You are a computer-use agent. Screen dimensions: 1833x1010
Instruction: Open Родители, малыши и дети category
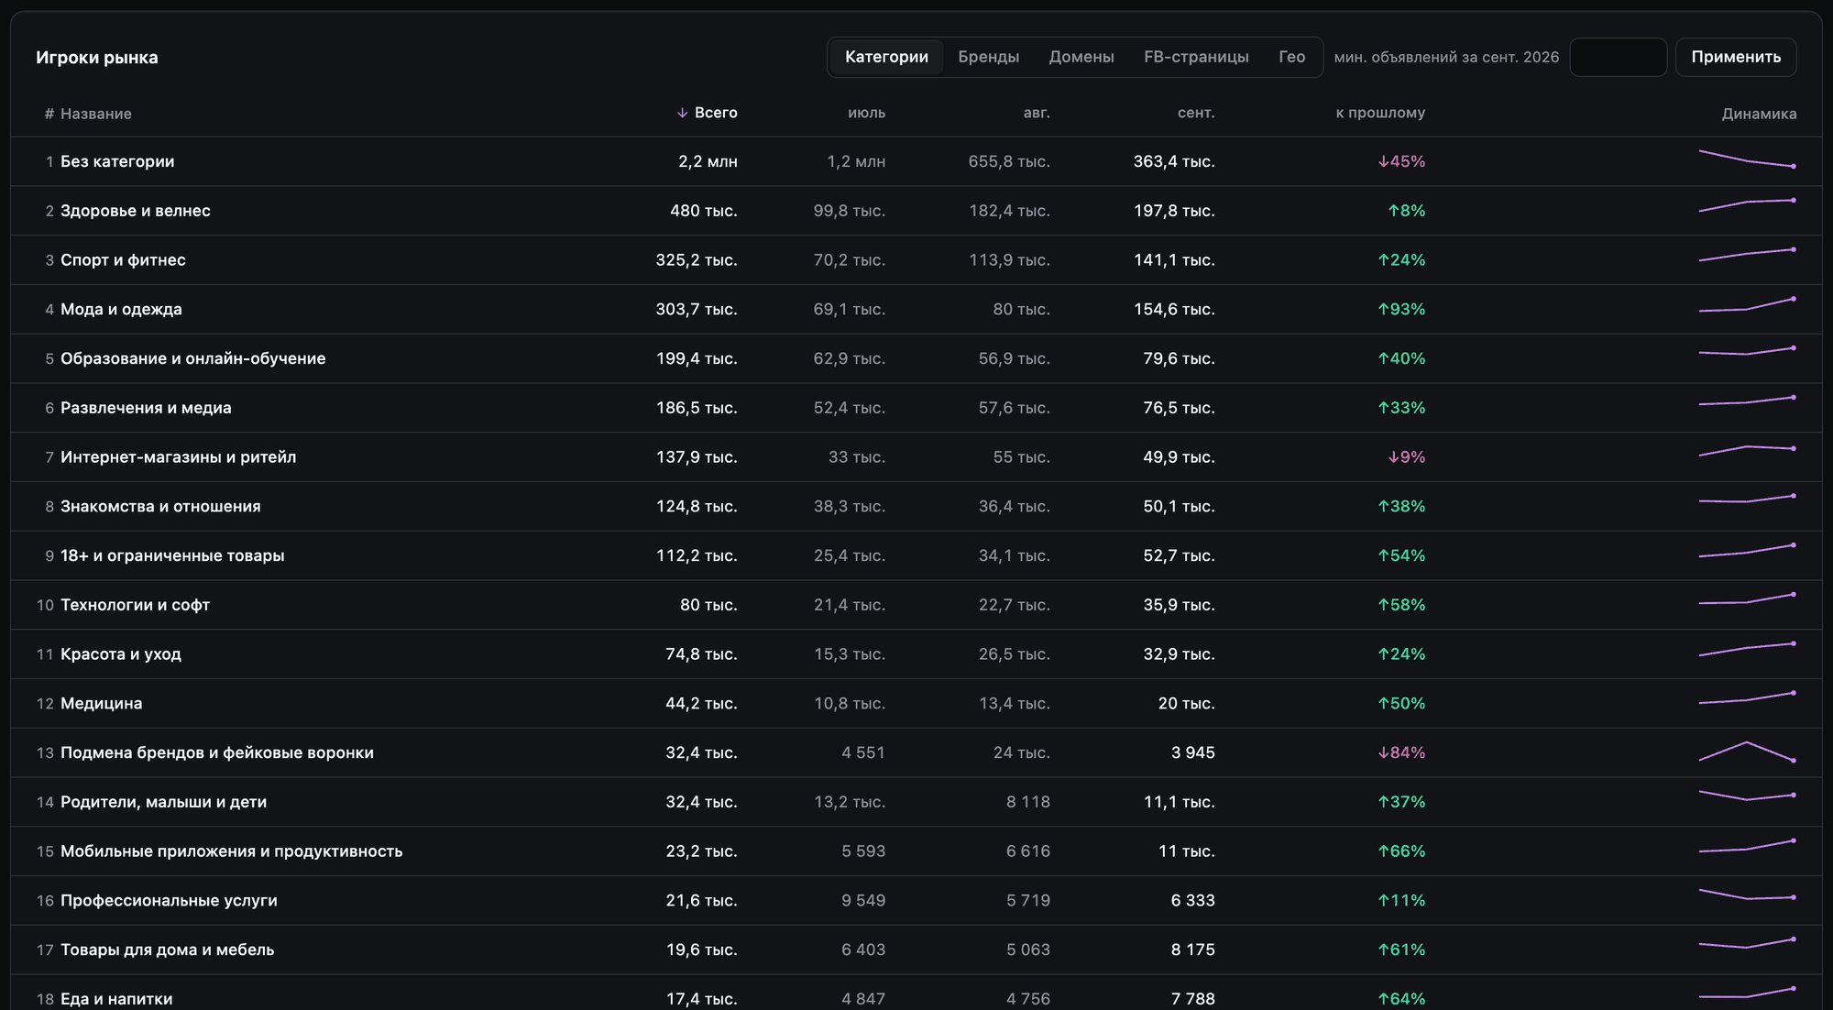(x=163, y=802)
